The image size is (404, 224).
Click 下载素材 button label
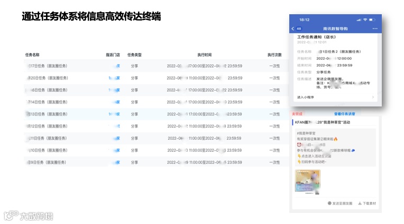(x=369, y=203)
